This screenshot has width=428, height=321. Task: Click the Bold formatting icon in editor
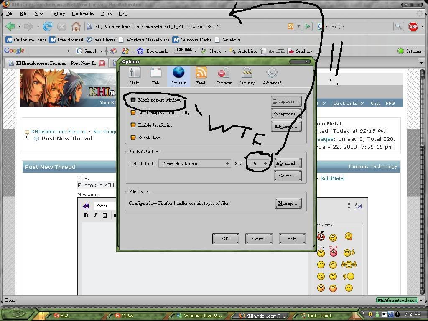tap(86, 215)
